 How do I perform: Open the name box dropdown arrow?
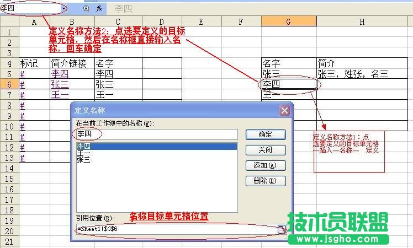pos(64,8)
